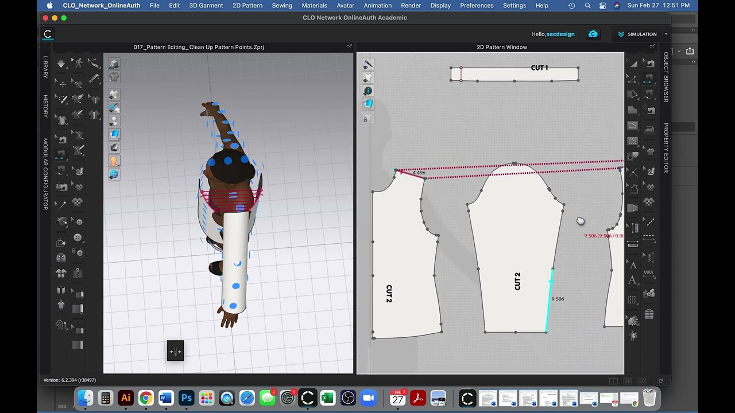Open the cloud sync icon near username

click(x=593, y=34)
